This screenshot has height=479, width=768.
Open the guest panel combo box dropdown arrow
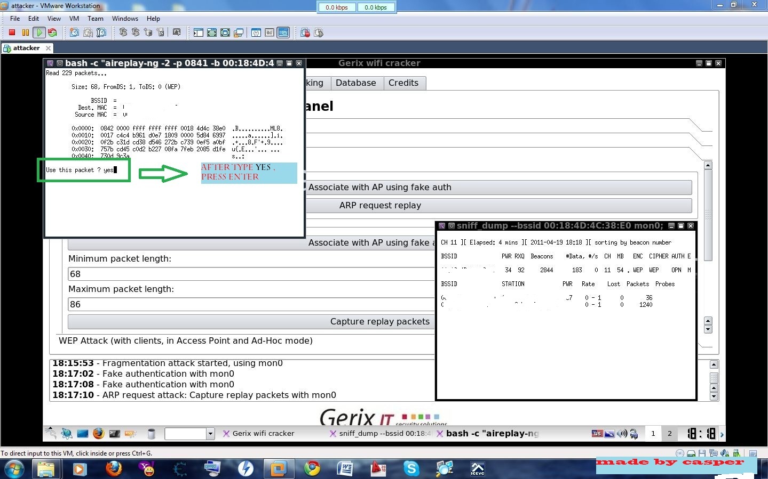pos(210,434)
